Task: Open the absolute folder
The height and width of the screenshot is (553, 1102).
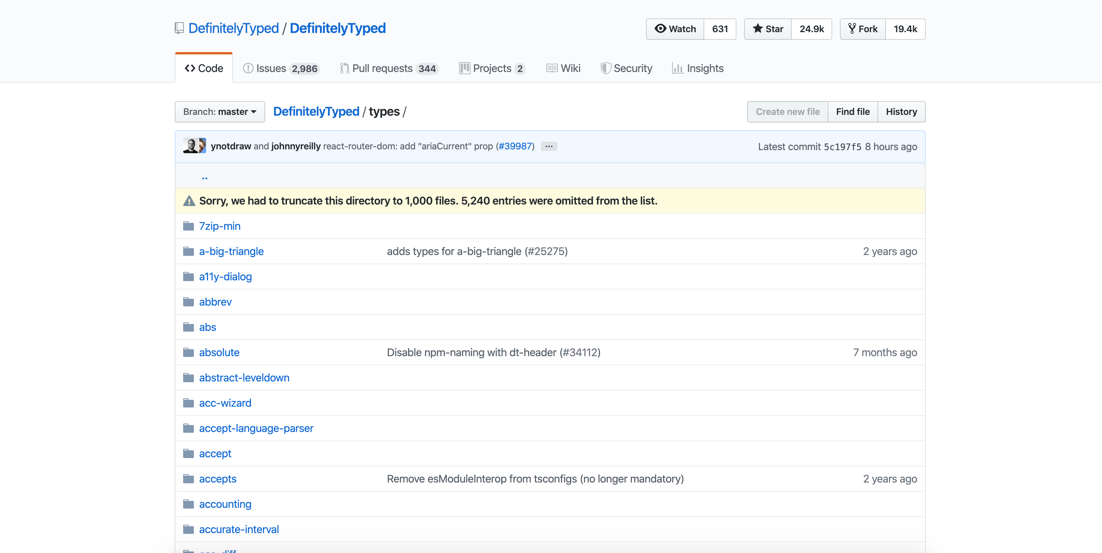Action: [x=219, y=352]
